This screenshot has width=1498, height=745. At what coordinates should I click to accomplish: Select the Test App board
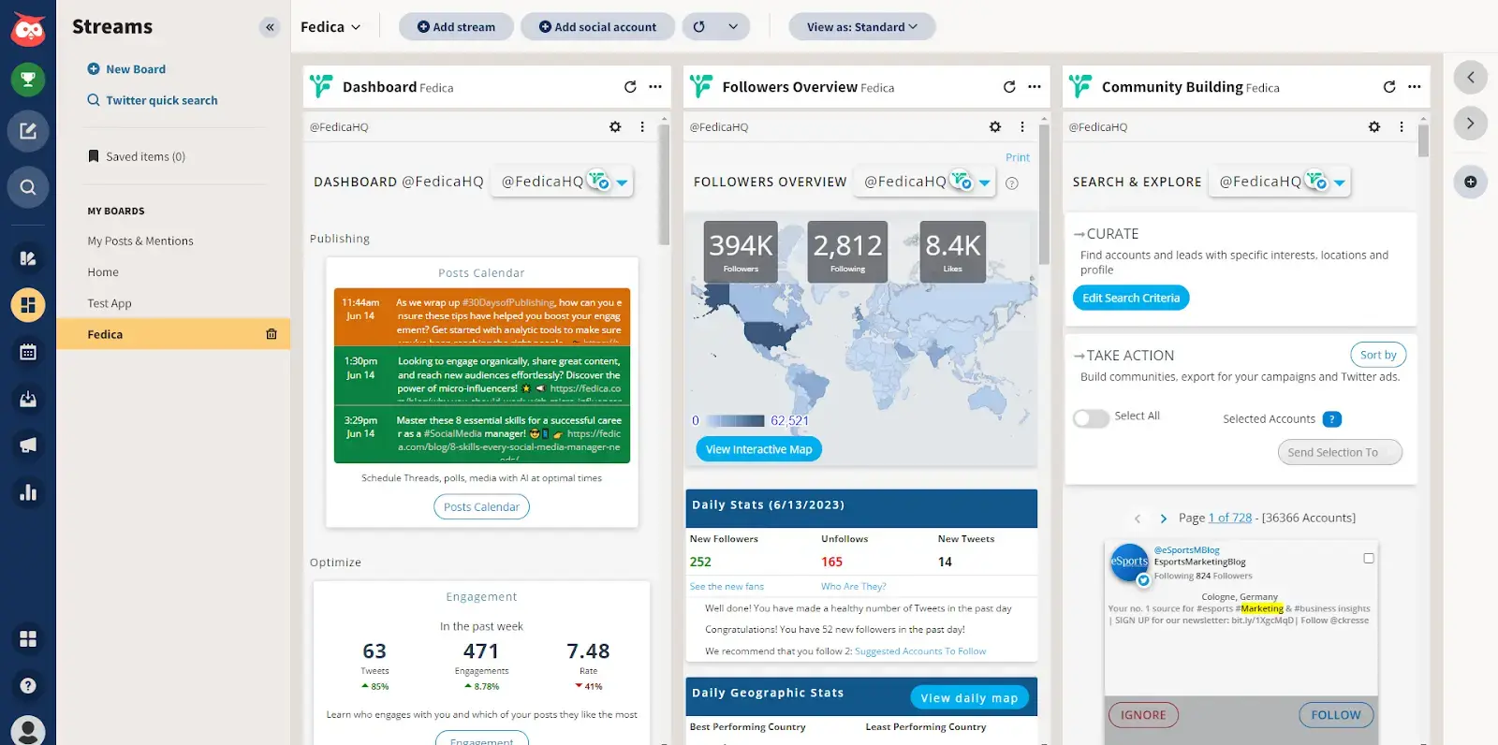coord(110,303)
